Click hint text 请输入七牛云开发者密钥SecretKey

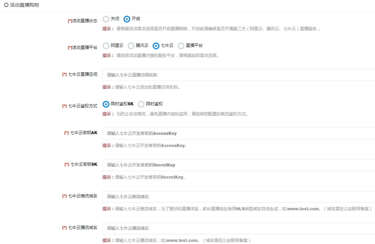click(144, 177)
